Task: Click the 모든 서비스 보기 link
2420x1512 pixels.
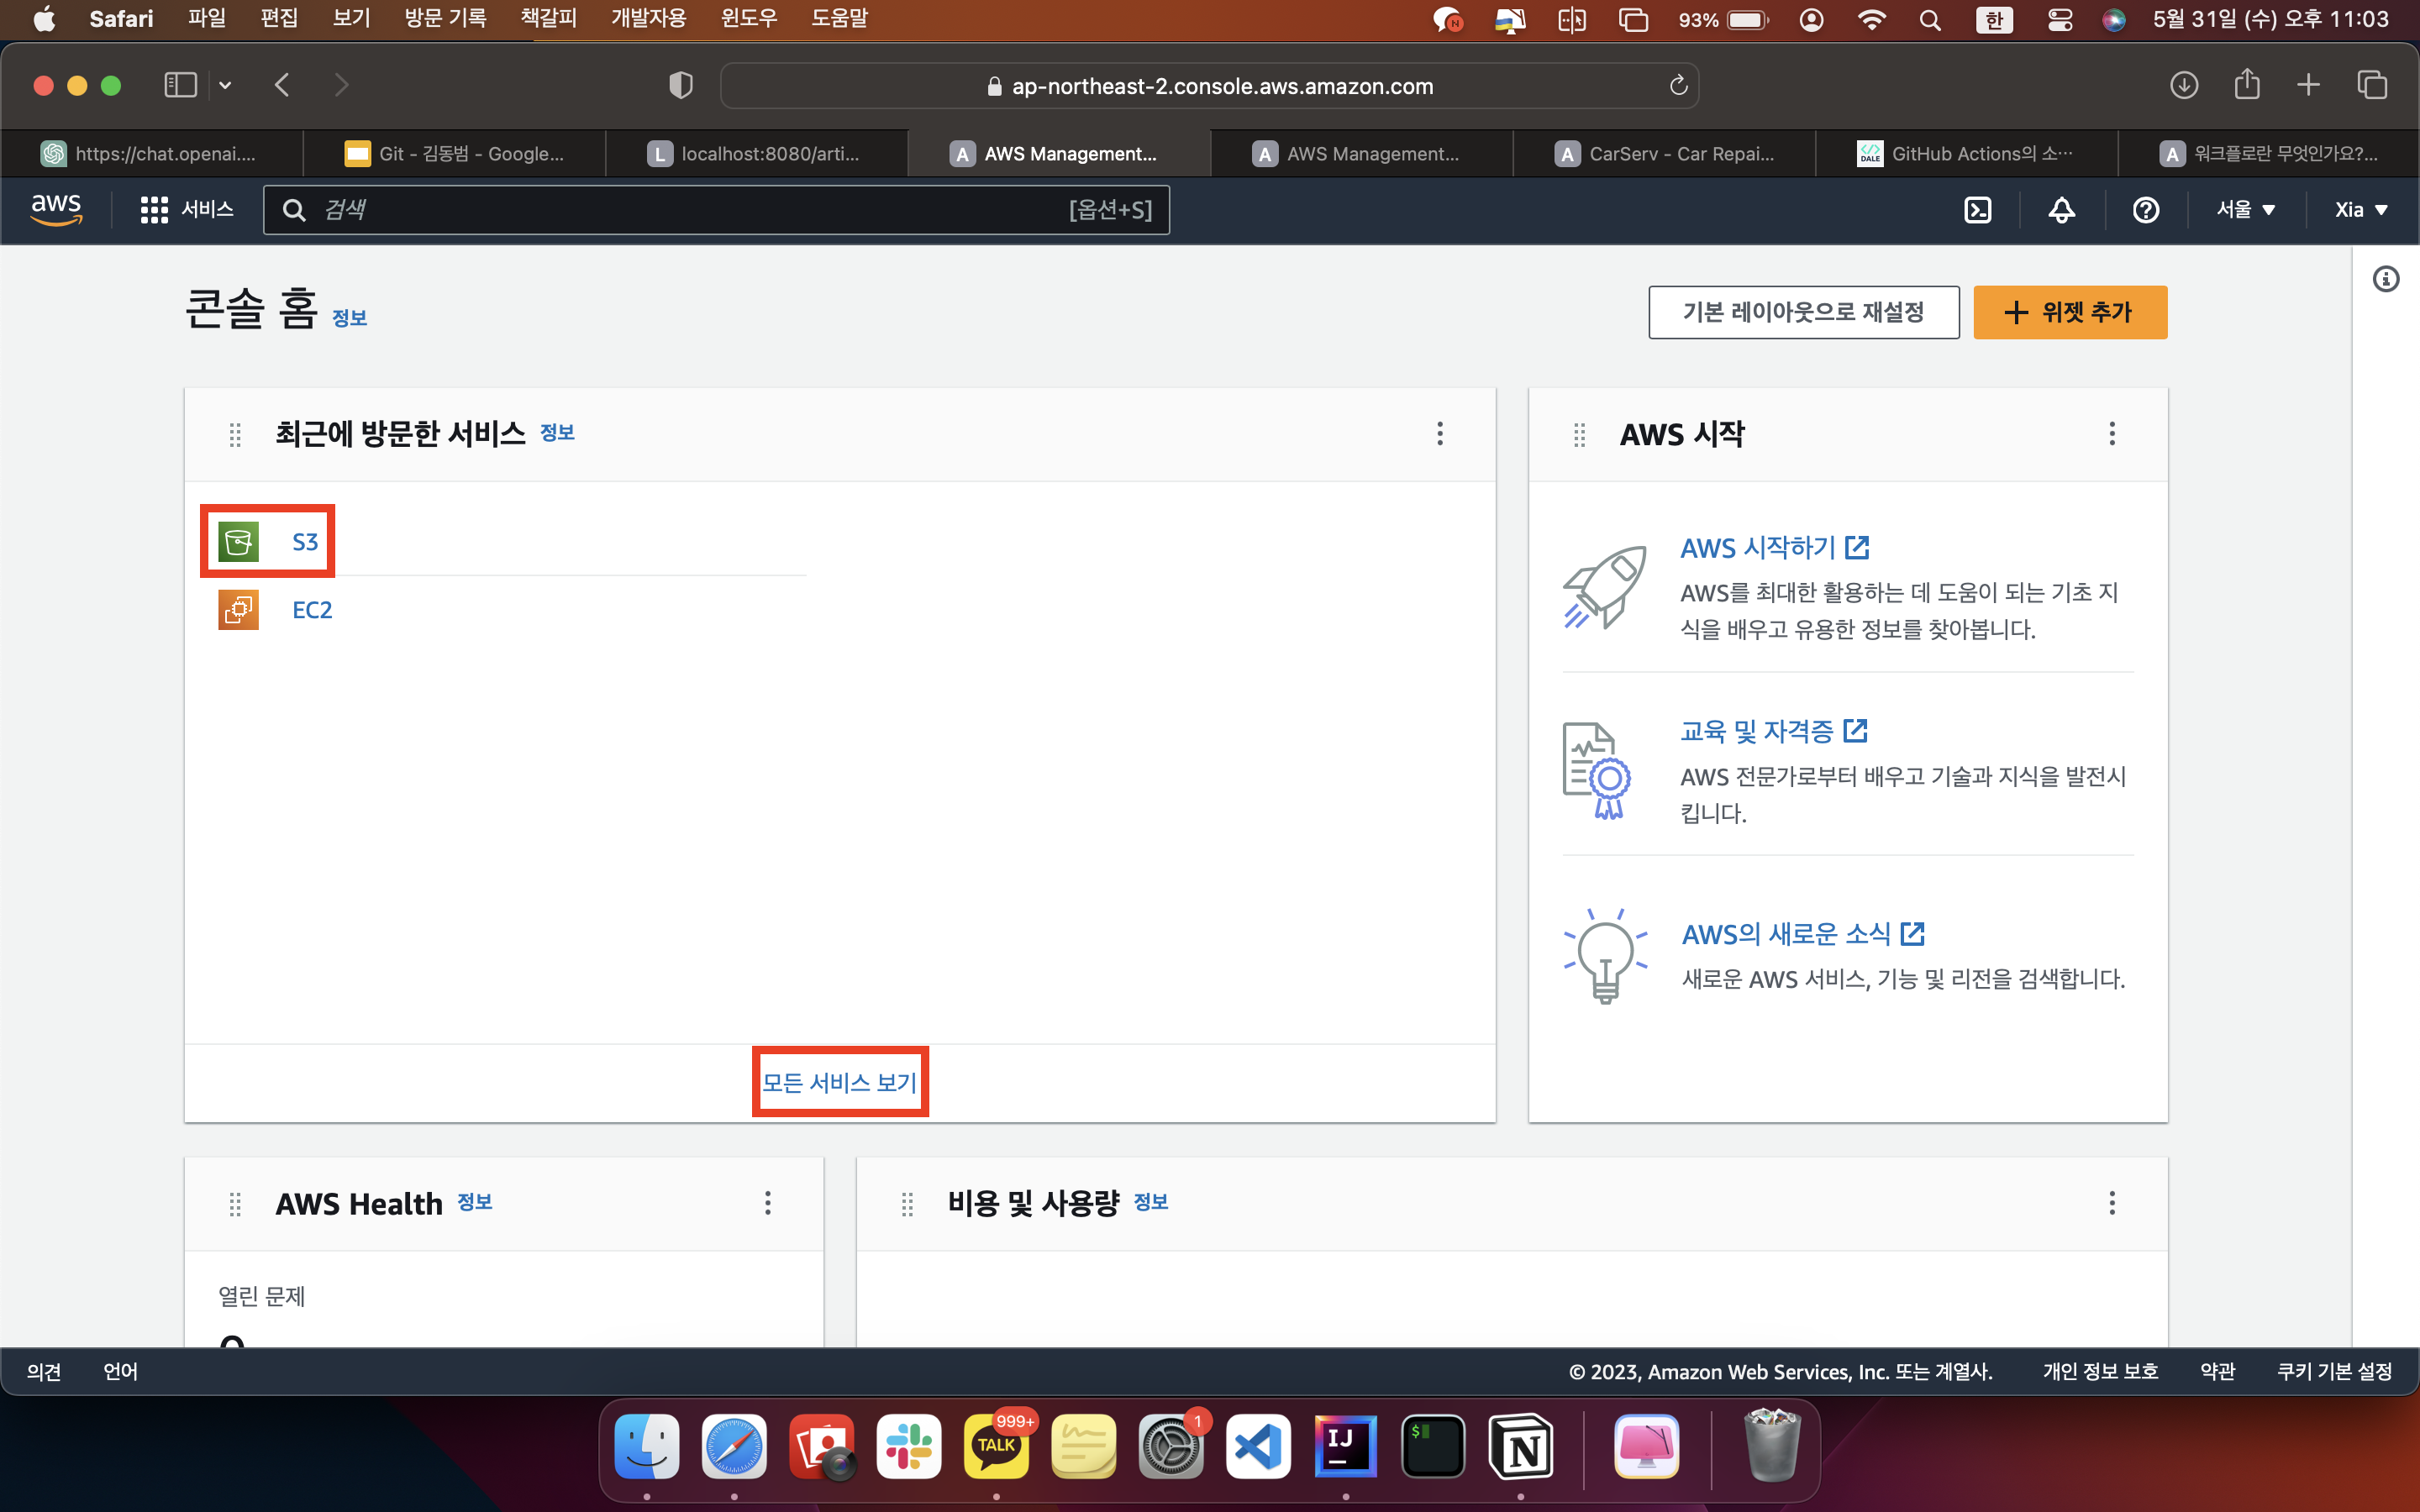Action: 840,1082
